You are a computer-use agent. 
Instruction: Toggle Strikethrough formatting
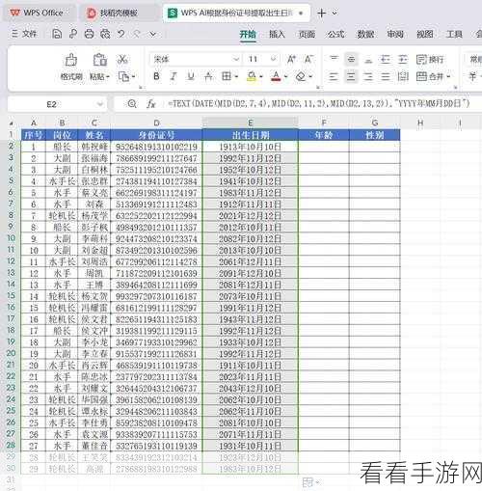click(208, 76)
